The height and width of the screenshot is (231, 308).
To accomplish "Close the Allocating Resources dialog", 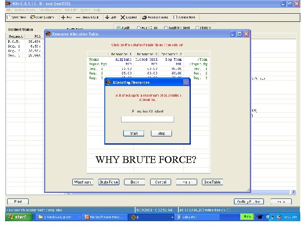I will tap(186, 82).
